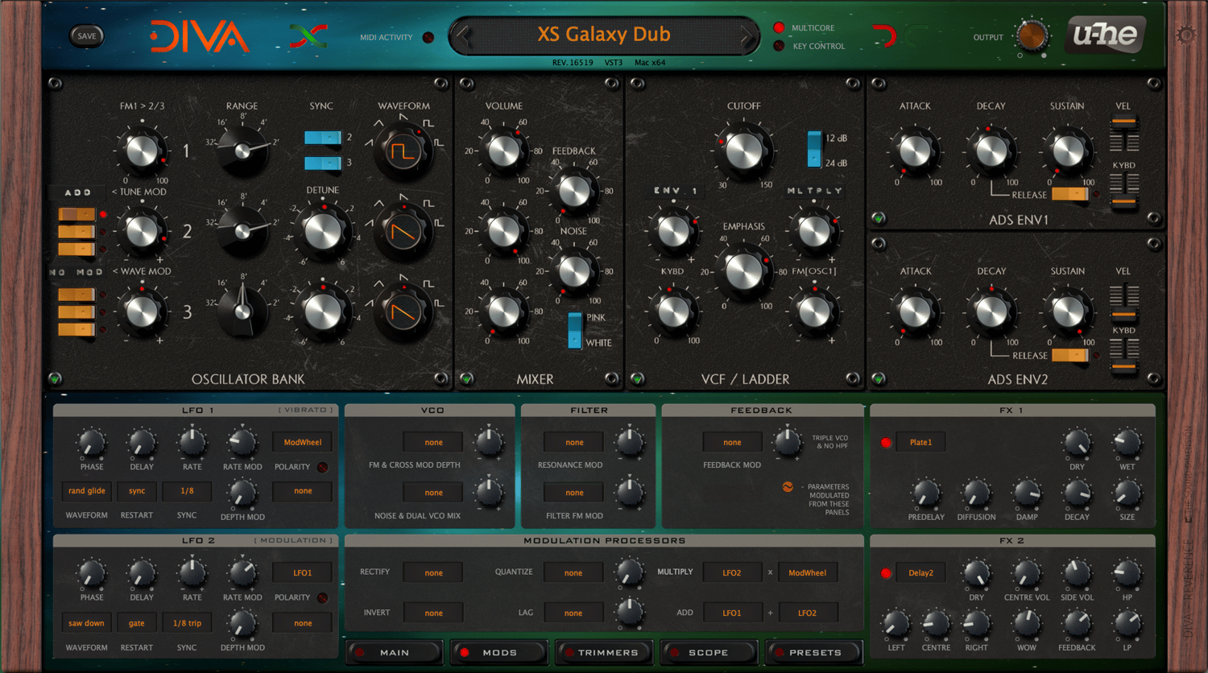Open FX 2 'Delay2' effect selector

point(920,573)
